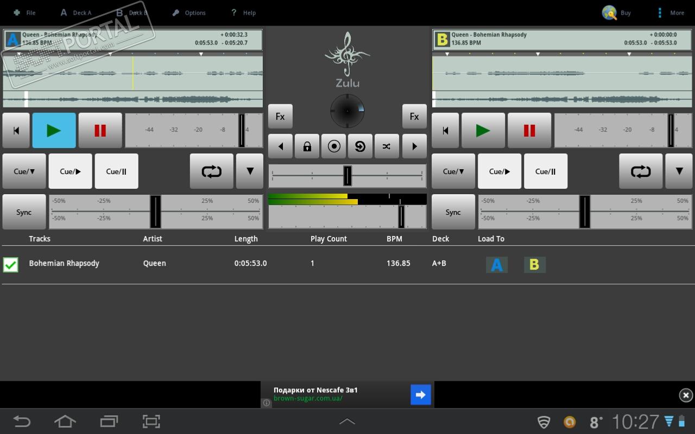Sync Deck A tempo
The height and width of the screenshot is (434, 695).
click(x=24, y=212)
